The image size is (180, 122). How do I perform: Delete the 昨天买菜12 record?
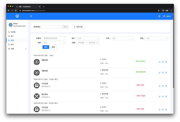point(166,97)
